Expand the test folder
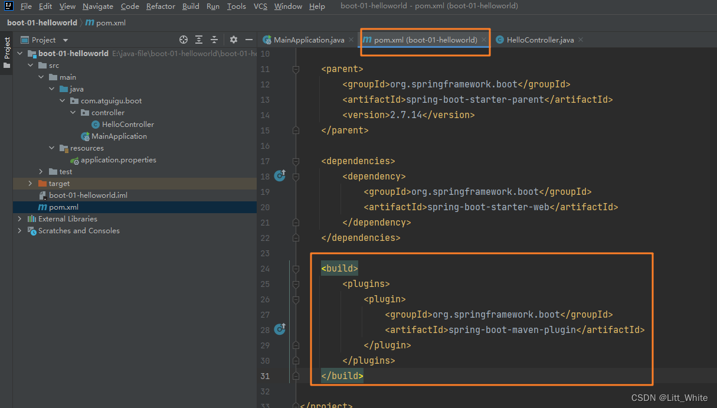The image size is (717, 408). [x=41, y=172]
